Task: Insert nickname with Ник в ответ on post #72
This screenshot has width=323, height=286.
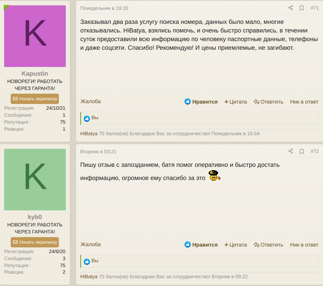Action: (x=304, y=244)
